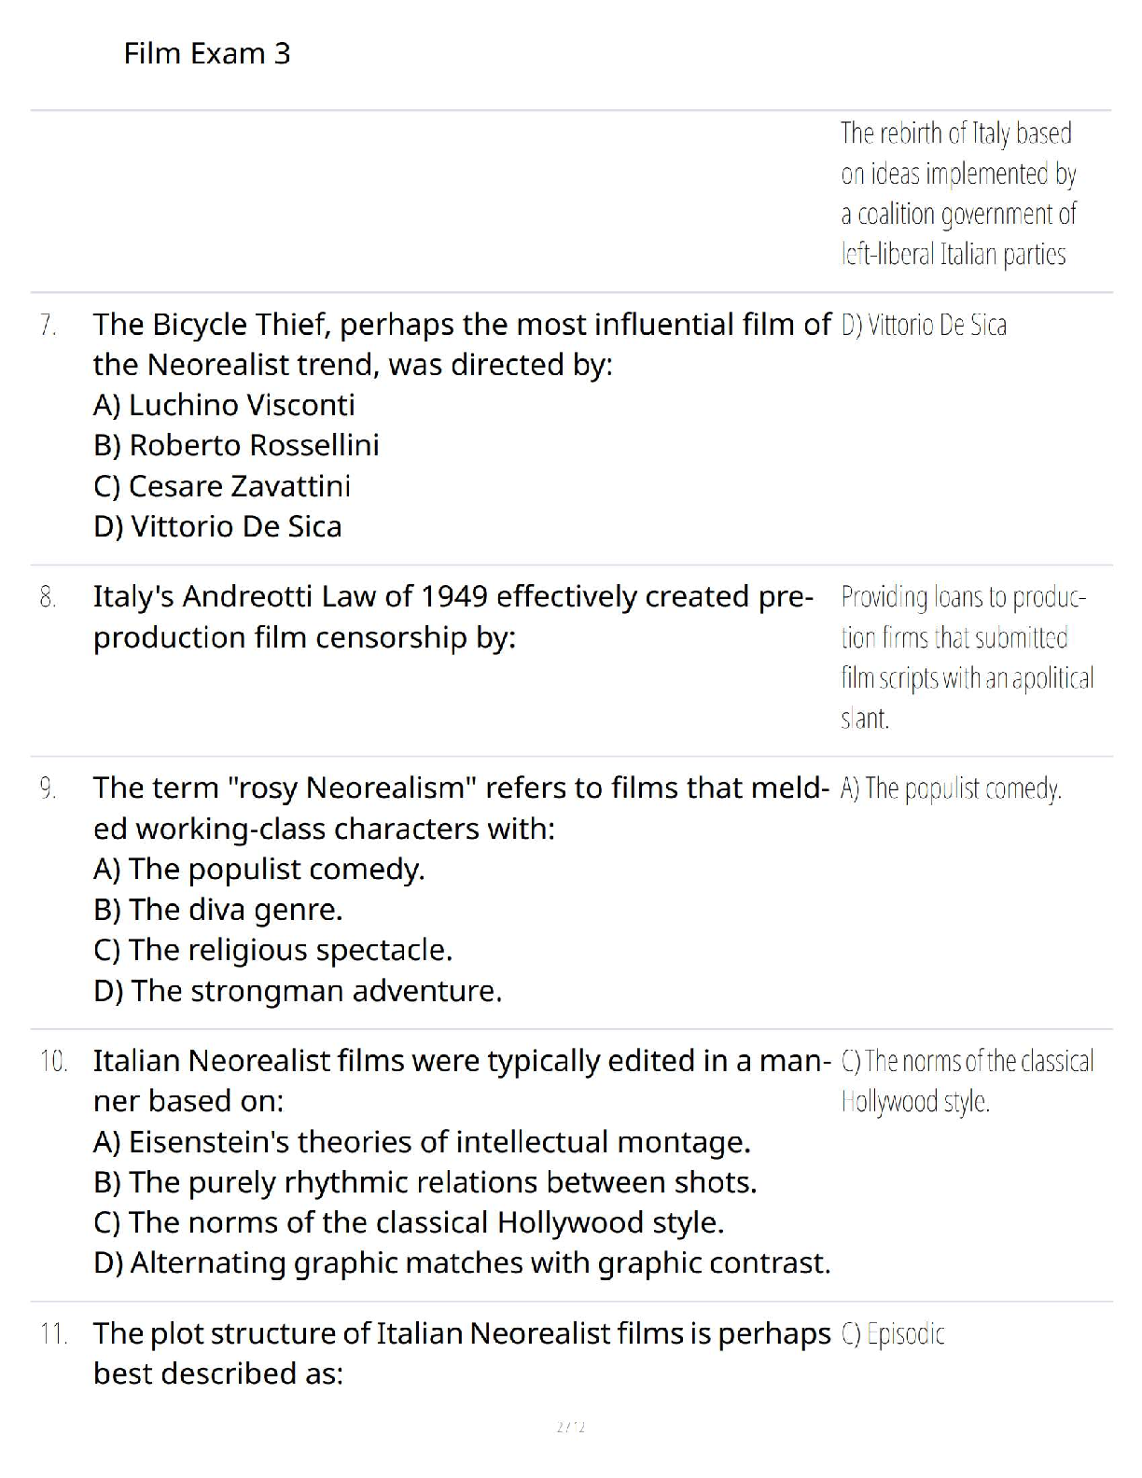The width and height of the screenshot is (1142, 1478).
Task: Select A) Eisenstein's theories of intellectual montage
Action: point(422,1142)
